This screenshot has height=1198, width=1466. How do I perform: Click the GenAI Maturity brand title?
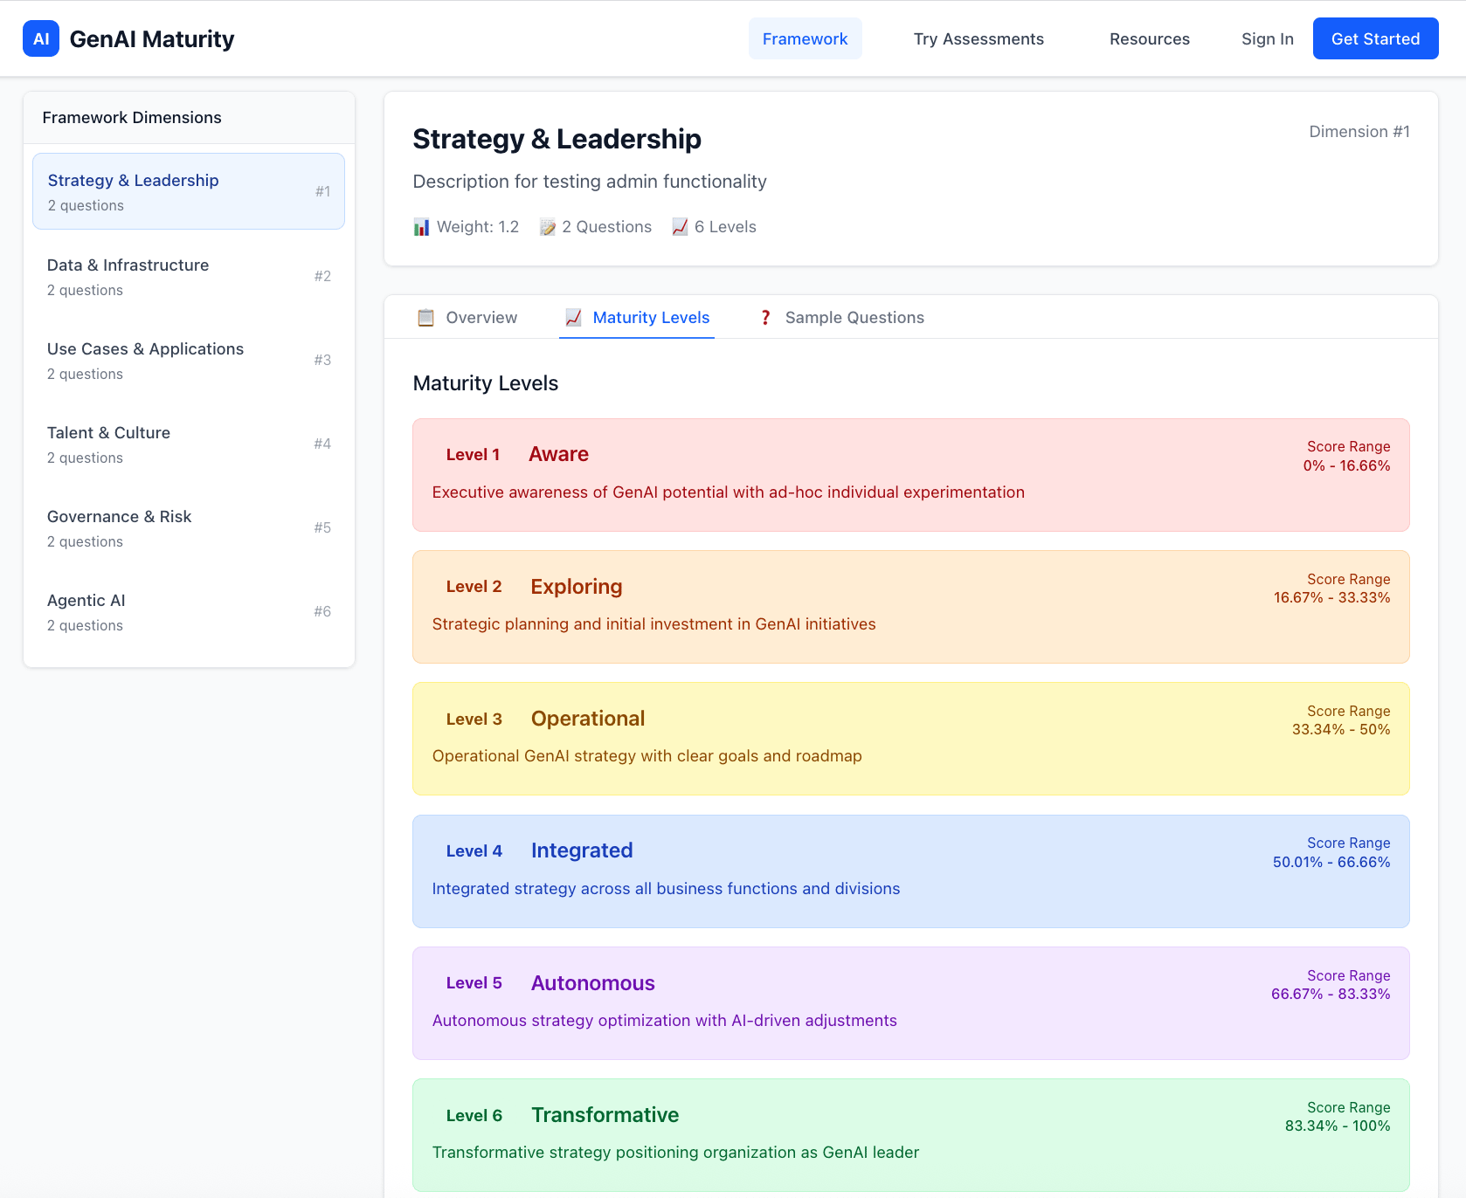[x=152, y=38]
